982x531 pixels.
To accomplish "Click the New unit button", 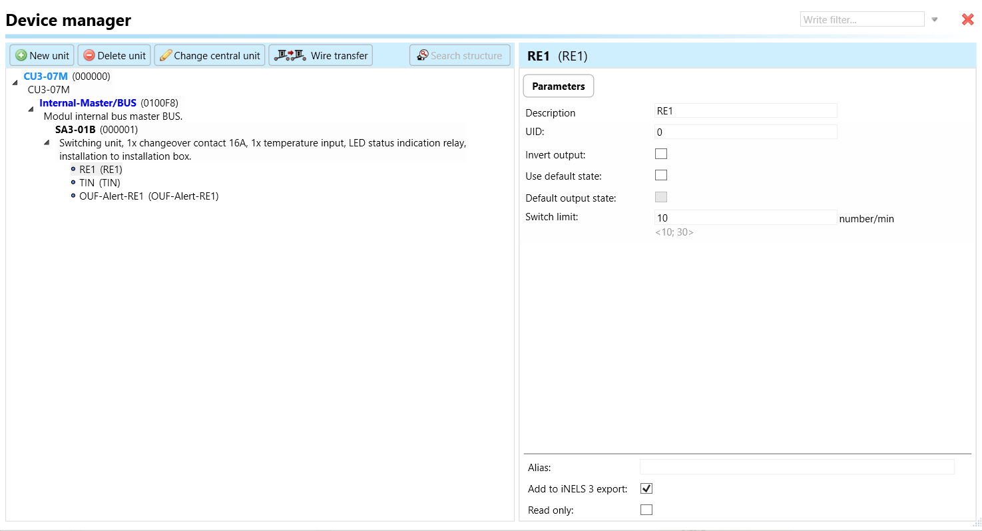I will point(42,55).
